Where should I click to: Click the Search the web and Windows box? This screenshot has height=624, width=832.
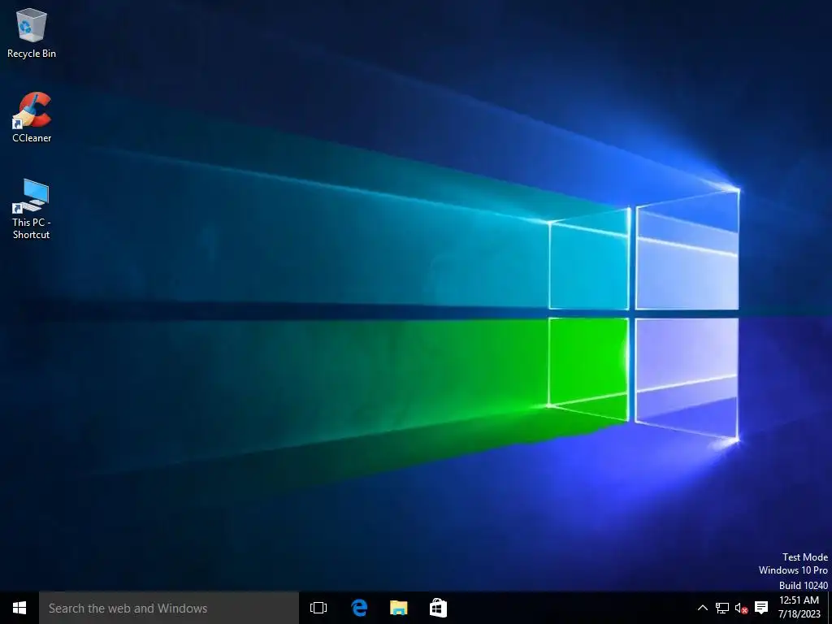(x=169, y=608)
